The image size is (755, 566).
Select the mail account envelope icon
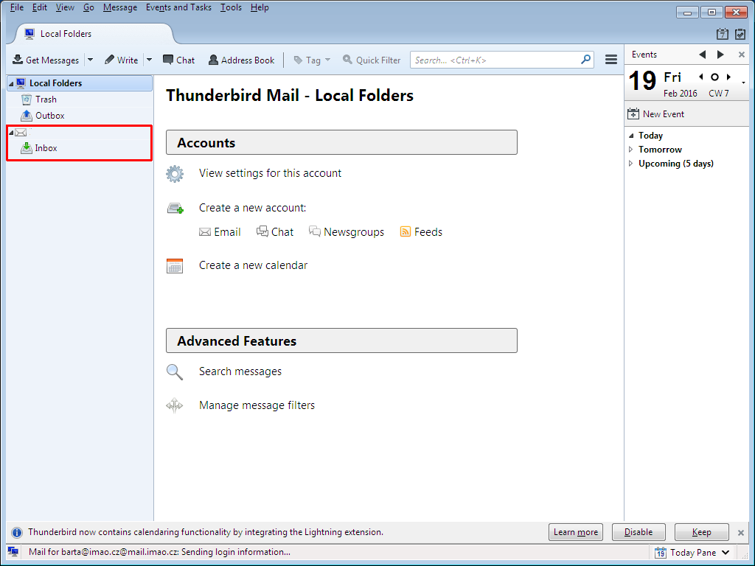point(21,133)
